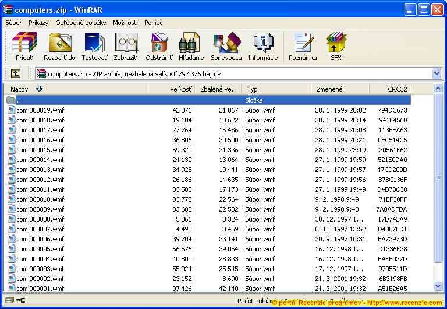Click file icon of com 000003.wmf

tap(12, 269)
